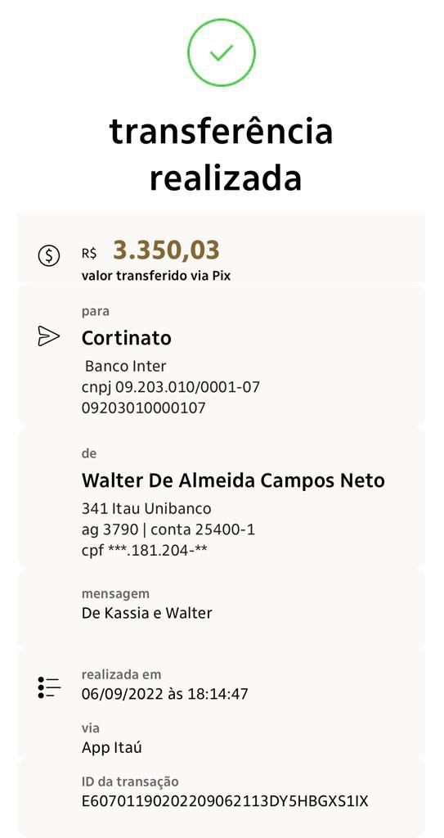Click the green checkmark success icon
This screenshot has width=444, height=838.
[x=222, y=52]
